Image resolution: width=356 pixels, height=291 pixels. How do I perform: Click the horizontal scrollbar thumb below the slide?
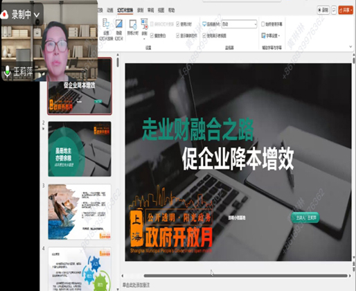pyautogui.click(x=245, y=276)
